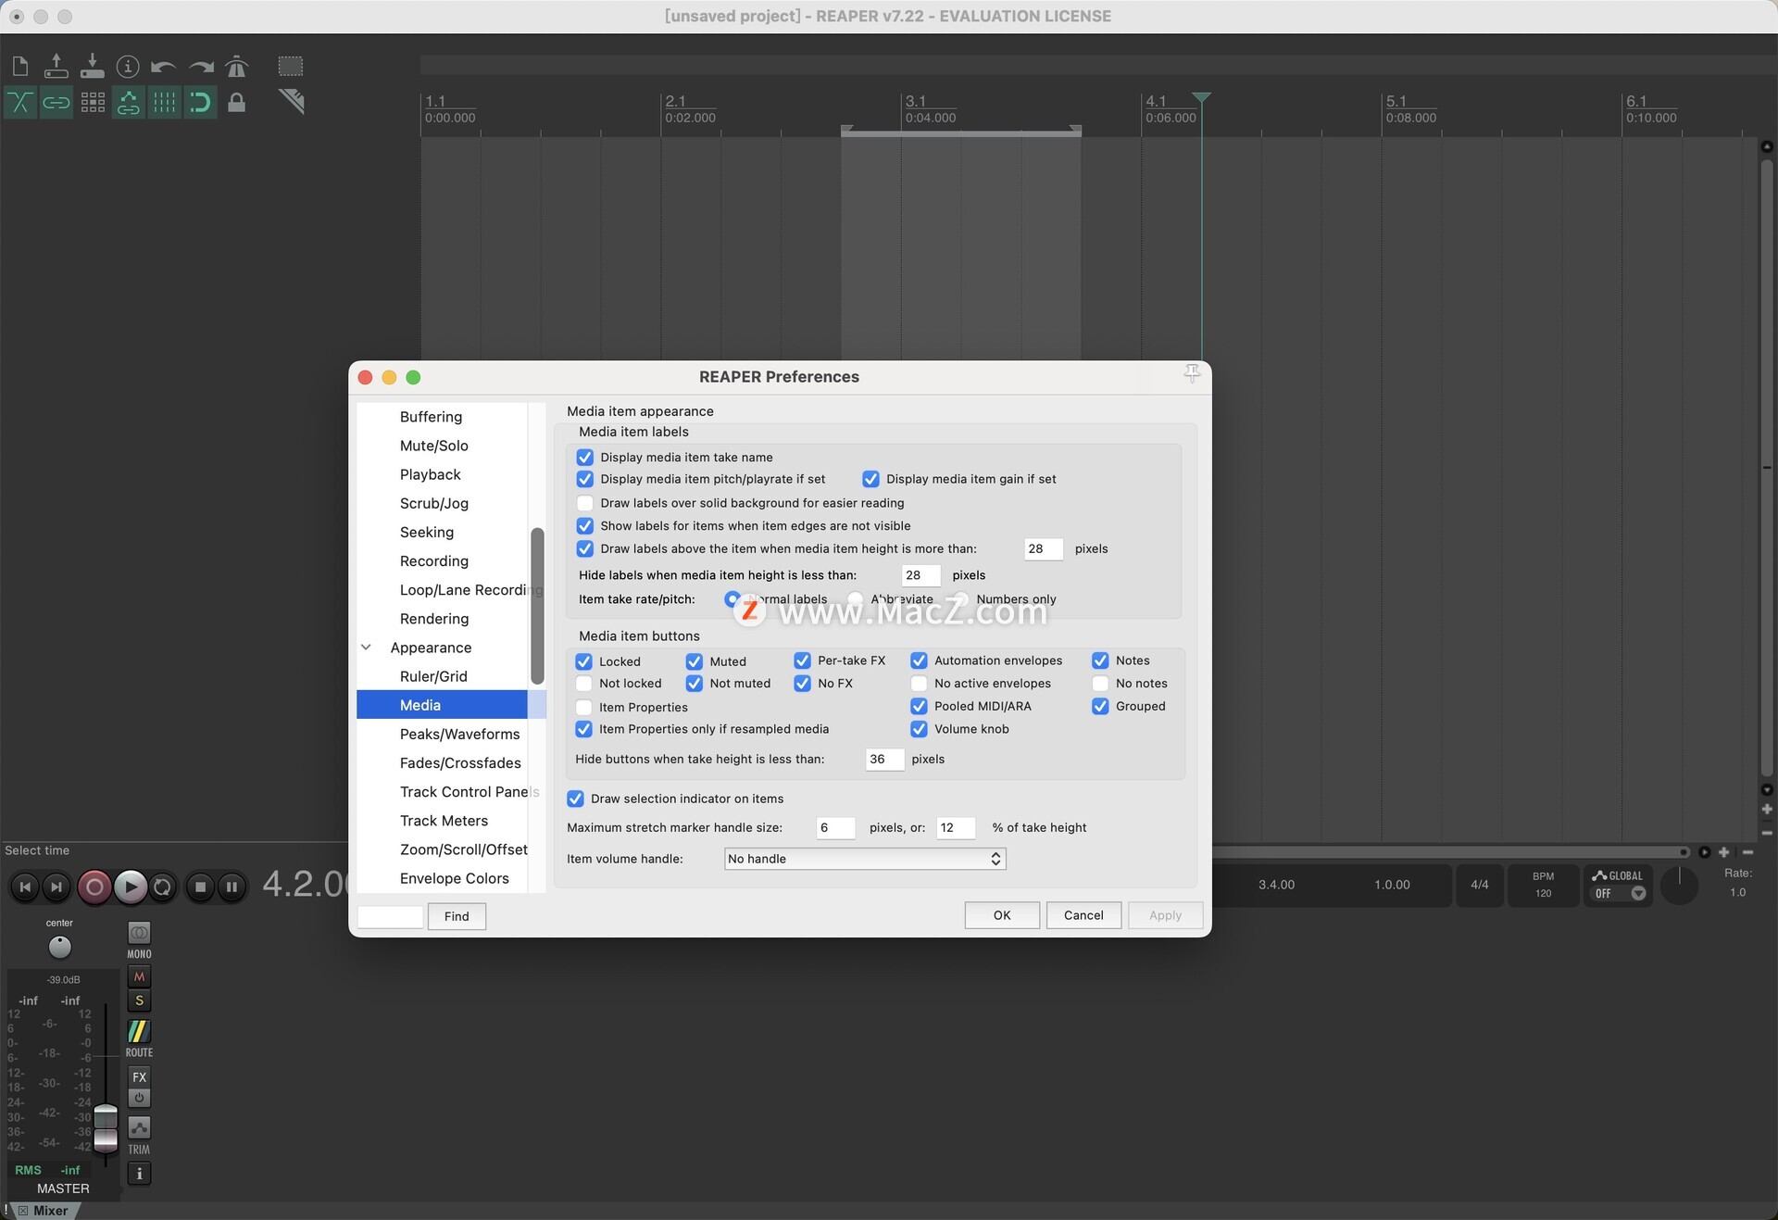This screenshot has height=1220, width=1778.
Task: Open Item volume handle dropdown
Action: 864,859
